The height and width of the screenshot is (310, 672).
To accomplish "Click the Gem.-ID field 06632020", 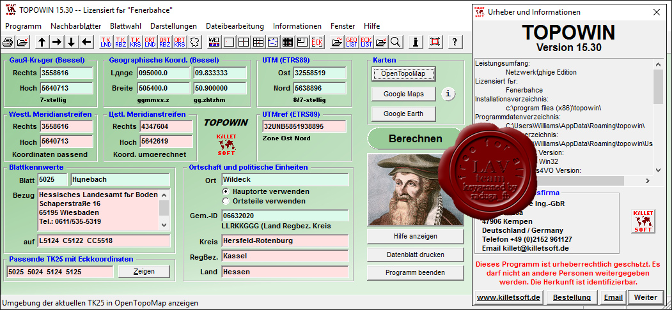I will coord(285,216).
